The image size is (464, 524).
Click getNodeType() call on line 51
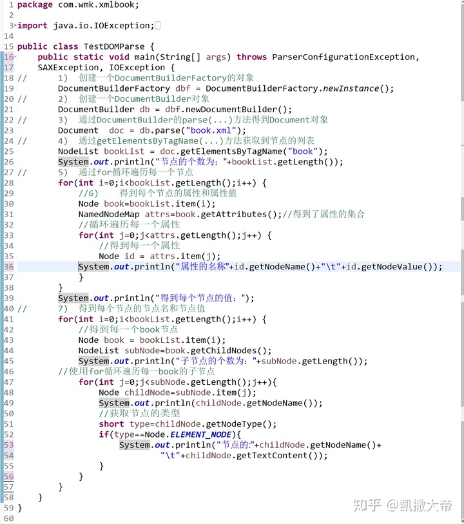coord(238,424)
